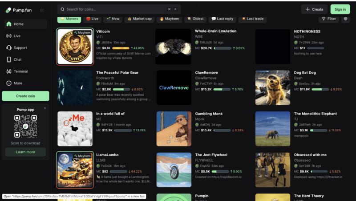
Task: Go to Home in the sidebar
Action: pos(18,24)
